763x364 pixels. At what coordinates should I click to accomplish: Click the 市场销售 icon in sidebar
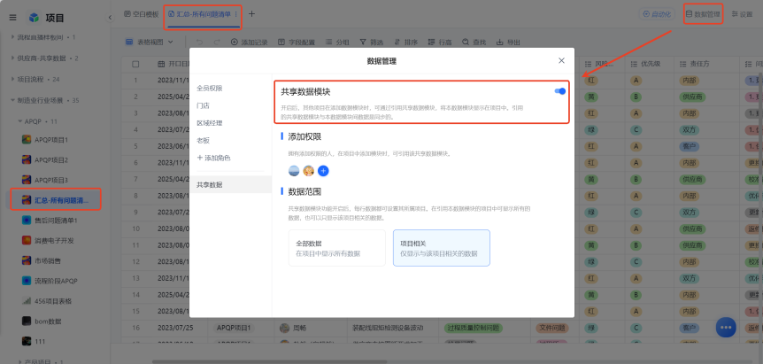(27, 261)
